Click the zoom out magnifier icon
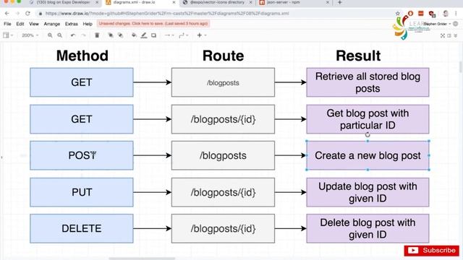Image resolution: width=463 pixels, height=260 pixels. (x=59, y=35)
